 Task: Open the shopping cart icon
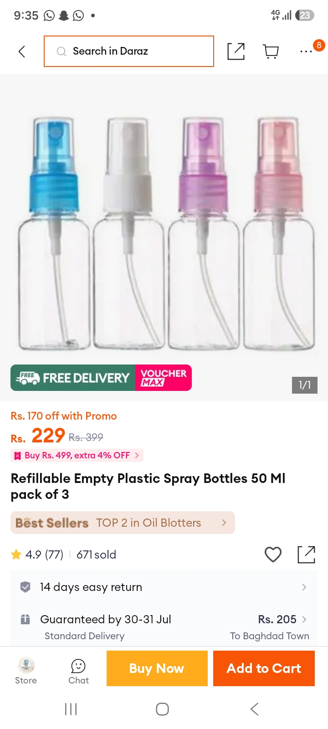coord(271,51)
